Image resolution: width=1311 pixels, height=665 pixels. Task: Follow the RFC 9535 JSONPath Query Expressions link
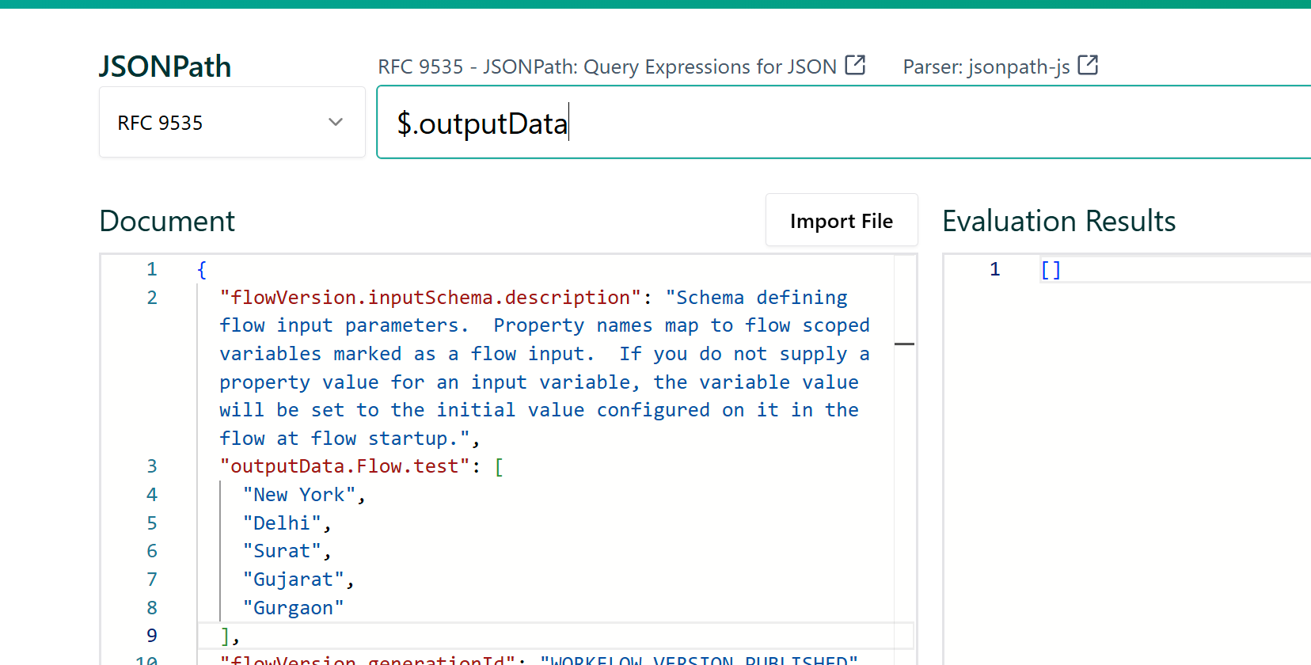pos(606,66)
